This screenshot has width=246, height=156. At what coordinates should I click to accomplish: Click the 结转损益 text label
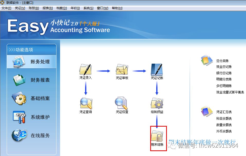point(157,112)
